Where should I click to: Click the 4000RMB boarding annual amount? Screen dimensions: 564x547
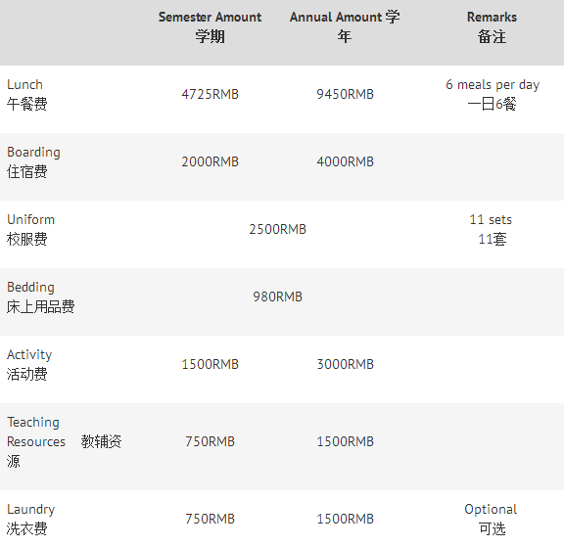345,161
